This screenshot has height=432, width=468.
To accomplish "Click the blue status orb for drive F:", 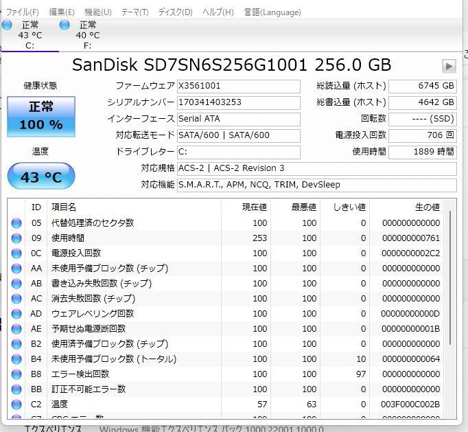I will coord(65,25).
